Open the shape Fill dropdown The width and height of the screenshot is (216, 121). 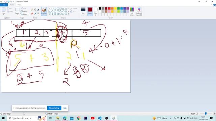73,11
